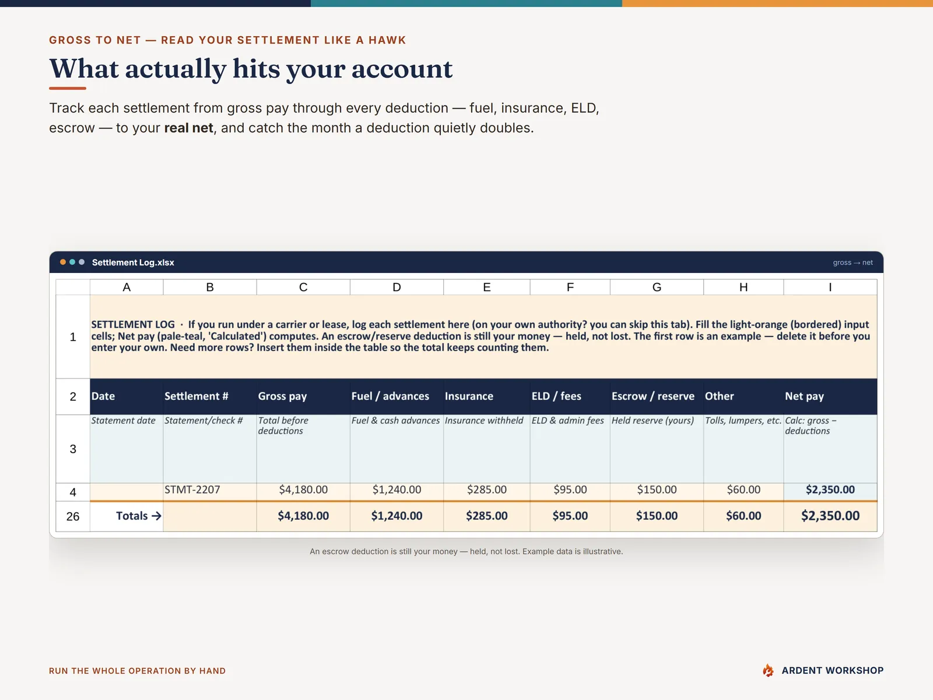Click the Tolls, lumpers, etc. hint
The height and width of the screenshot is (700, 933).
743,449
